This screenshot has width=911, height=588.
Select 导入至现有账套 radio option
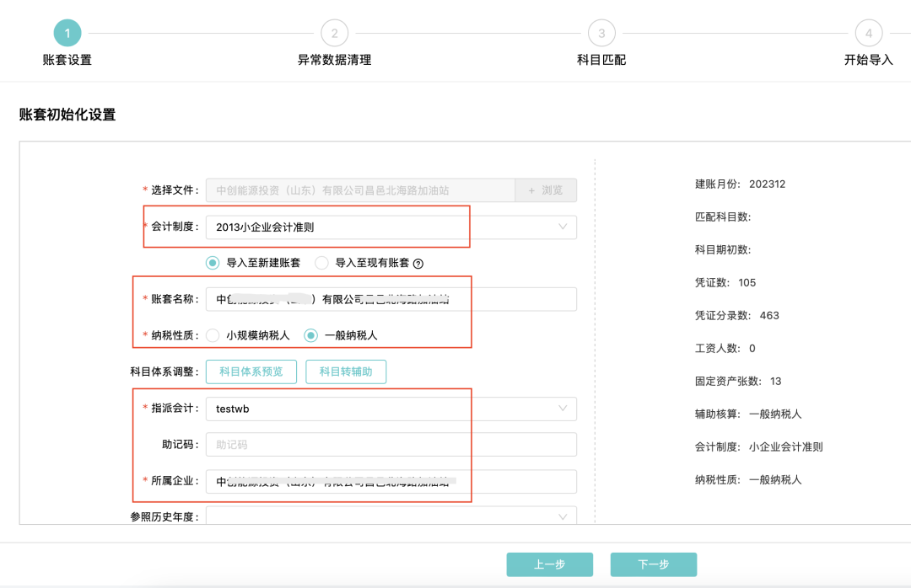(321, 263)
